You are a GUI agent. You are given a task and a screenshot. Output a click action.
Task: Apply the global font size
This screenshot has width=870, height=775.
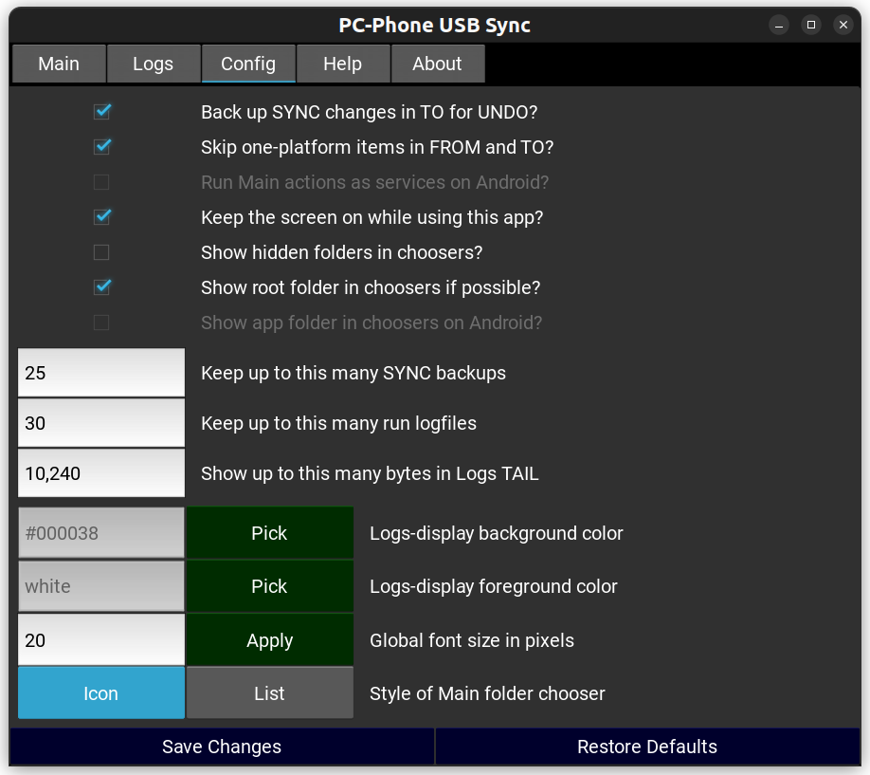tap(269, 640)
